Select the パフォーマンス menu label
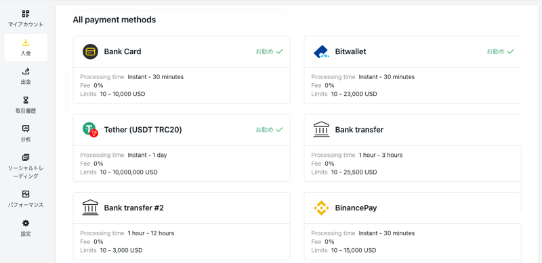Image resolution: width=542 pixels, height=263 pixels. [x=26, y=205]
